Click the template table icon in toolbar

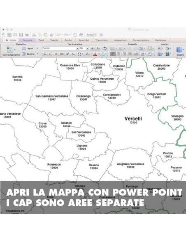(x=9, y=35)
